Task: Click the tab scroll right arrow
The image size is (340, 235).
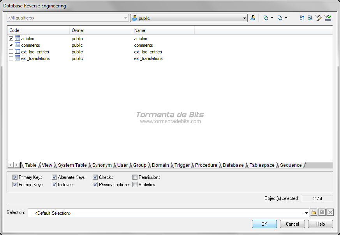Action: 17,165
